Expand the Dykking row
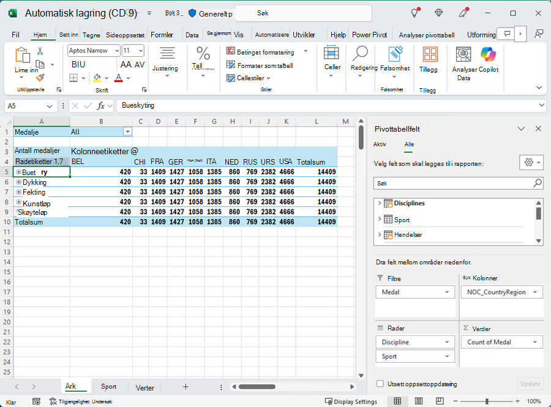The image size is (551, 407). tap(18, 182)
